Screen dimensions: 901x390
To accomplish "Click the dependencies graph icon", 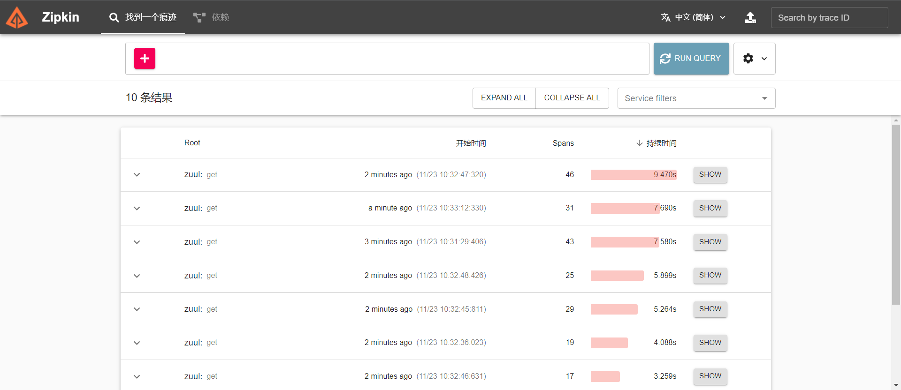I will point(199,17).
